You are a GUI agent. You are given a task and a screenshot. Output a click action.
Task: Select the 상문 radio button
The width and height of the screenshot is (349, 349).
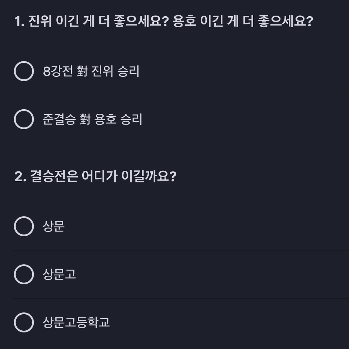pyautogui.click(x=24, y=226)
